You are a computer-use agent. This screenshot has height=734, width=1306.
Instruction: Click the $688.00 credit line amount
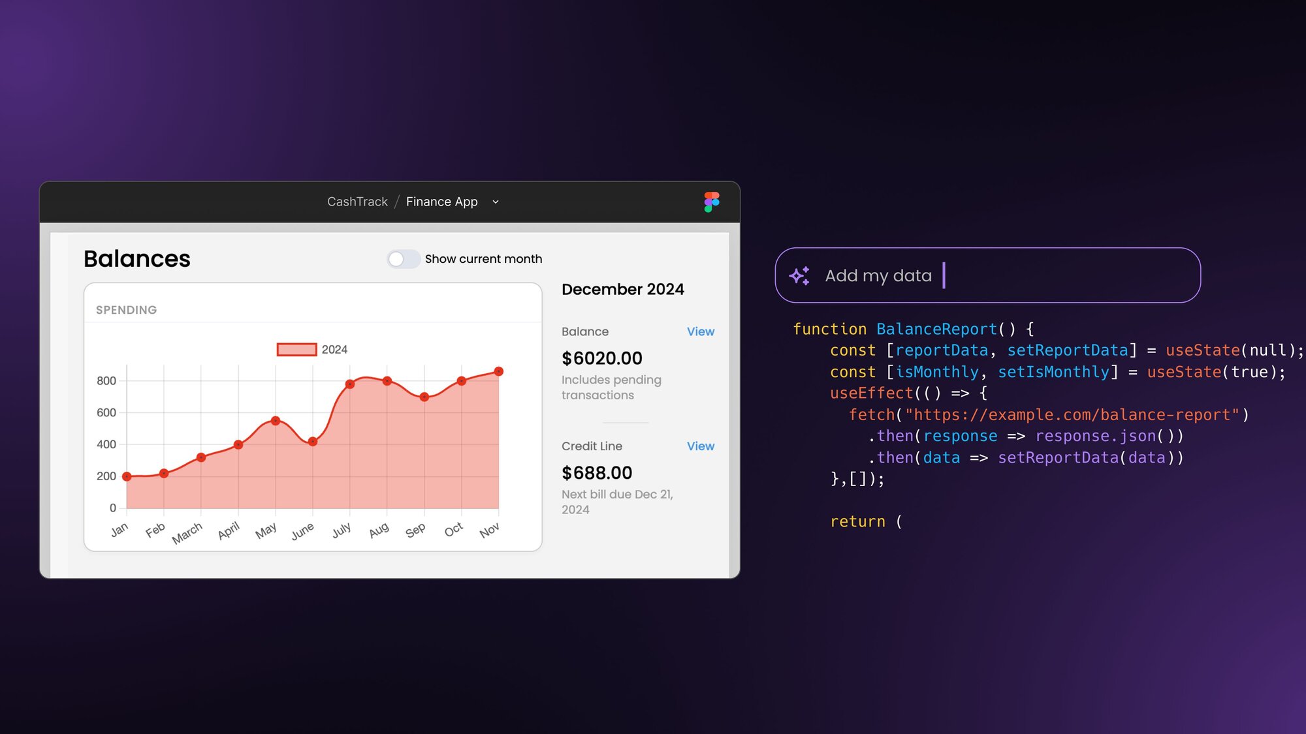coord(597,473)
